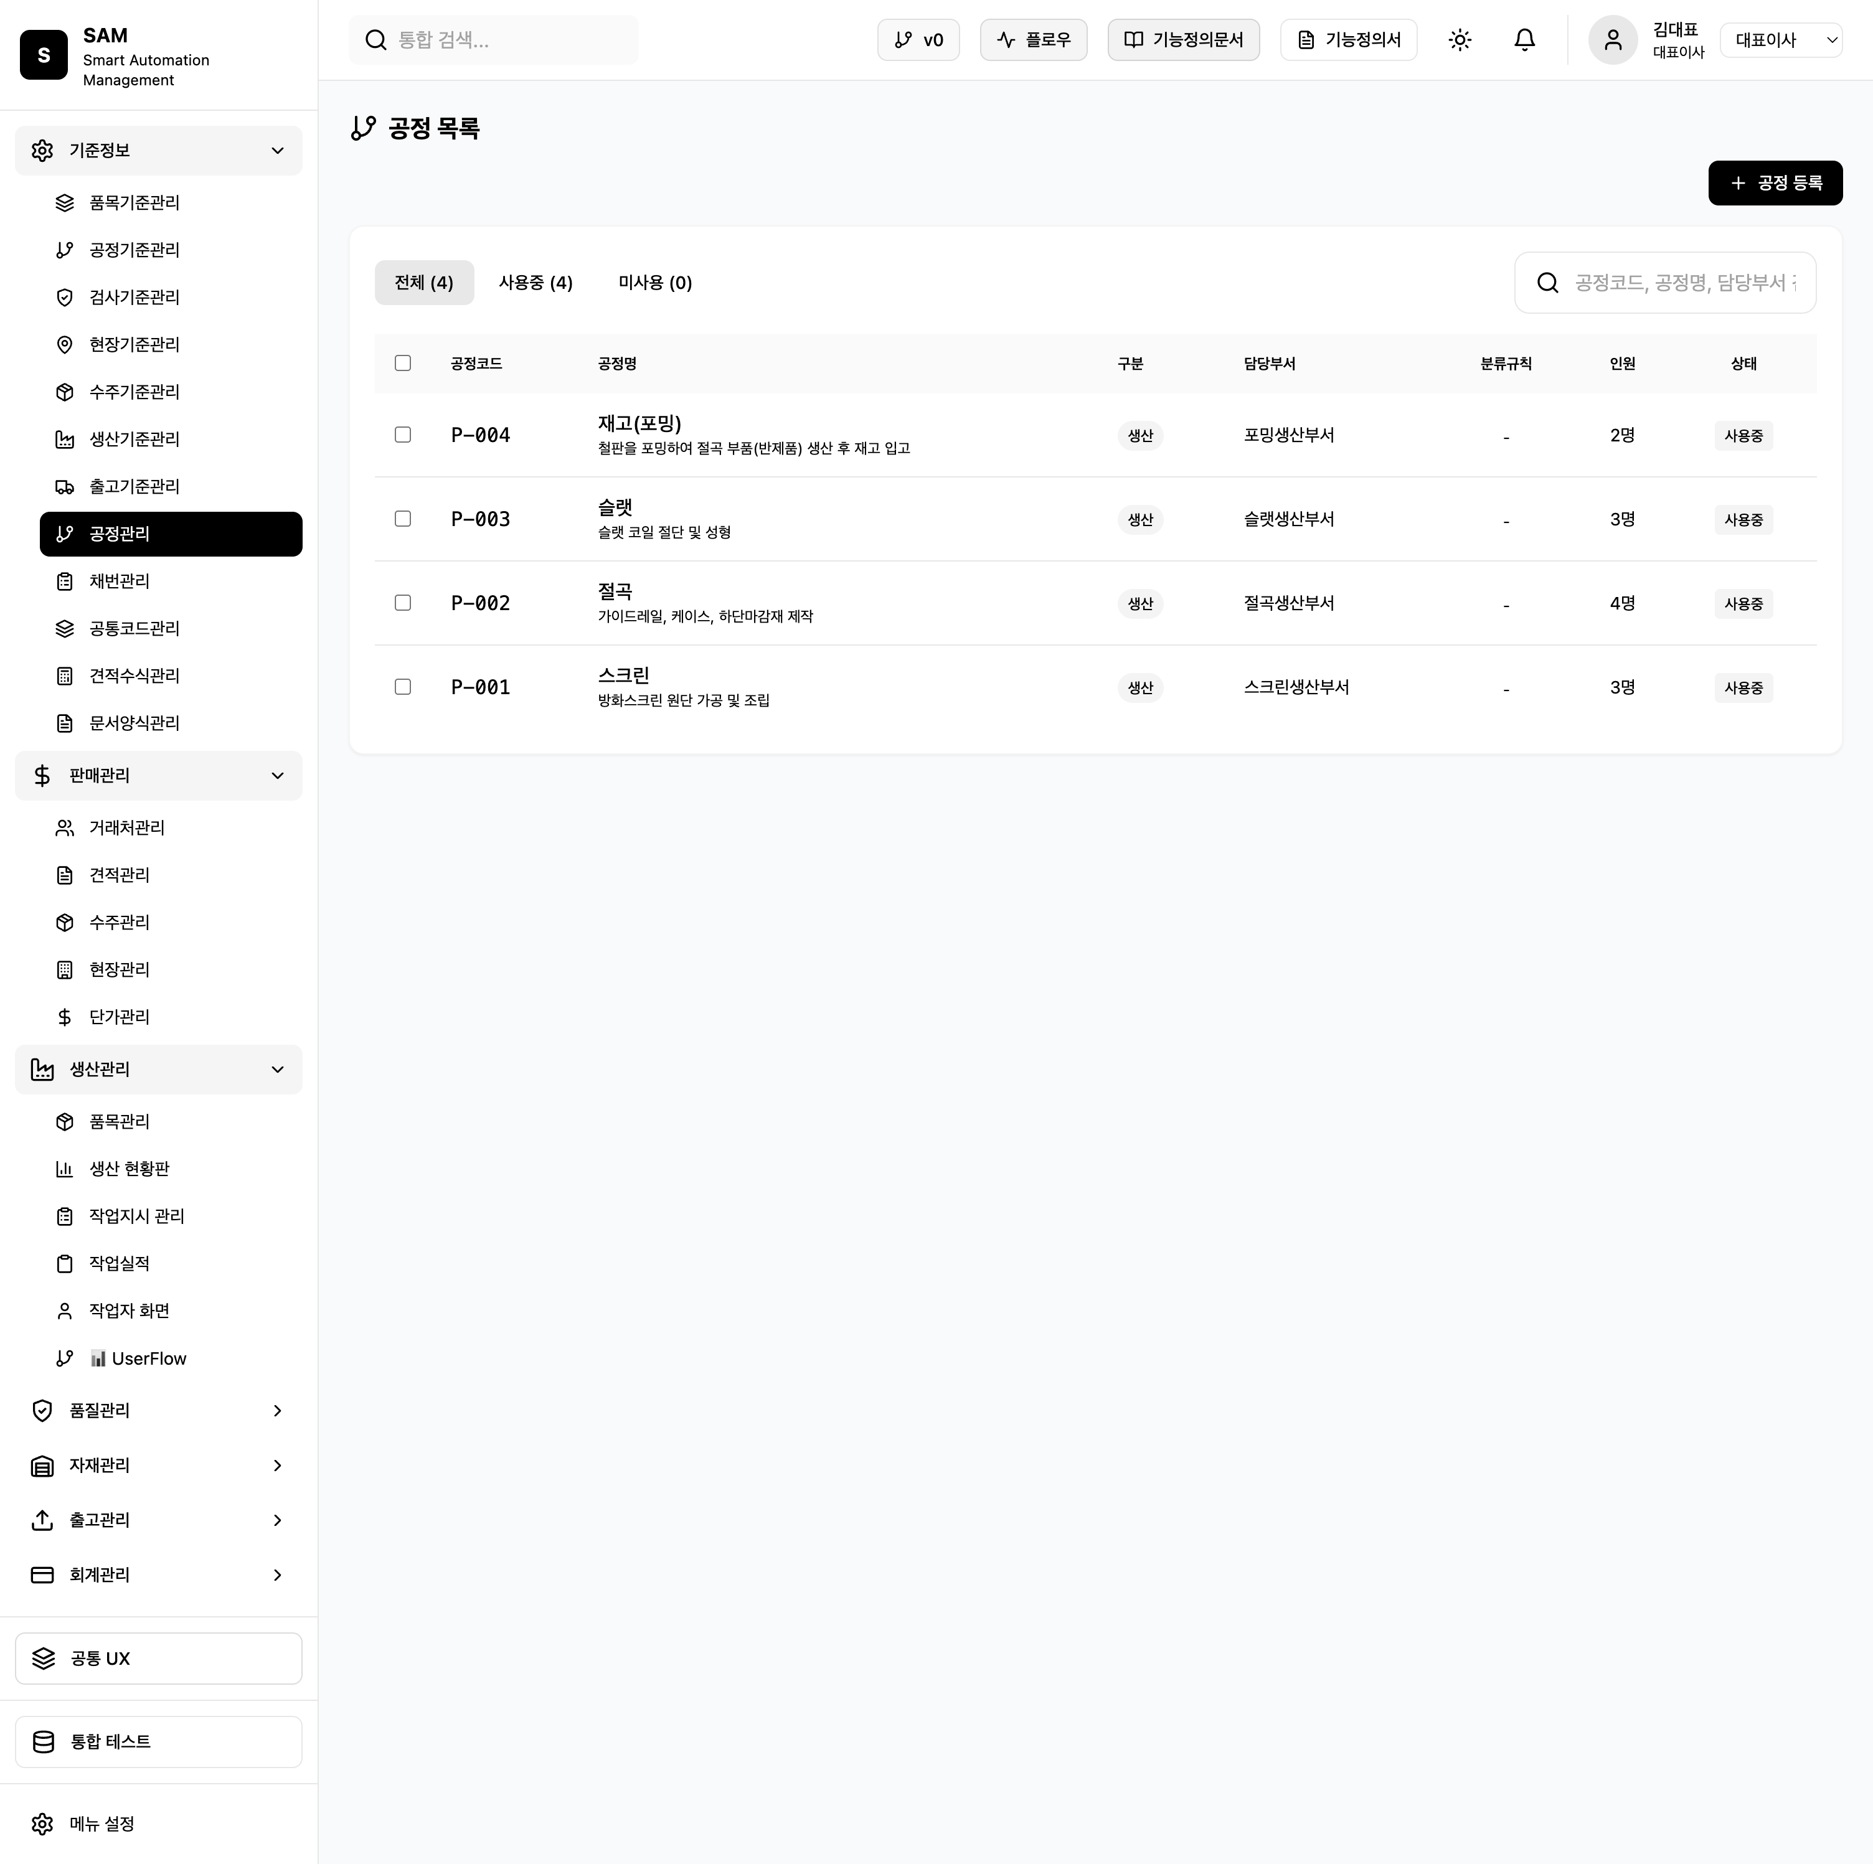
Task: Open 메뉴 설정 gear at bottom
Action: click(101, 1824)
